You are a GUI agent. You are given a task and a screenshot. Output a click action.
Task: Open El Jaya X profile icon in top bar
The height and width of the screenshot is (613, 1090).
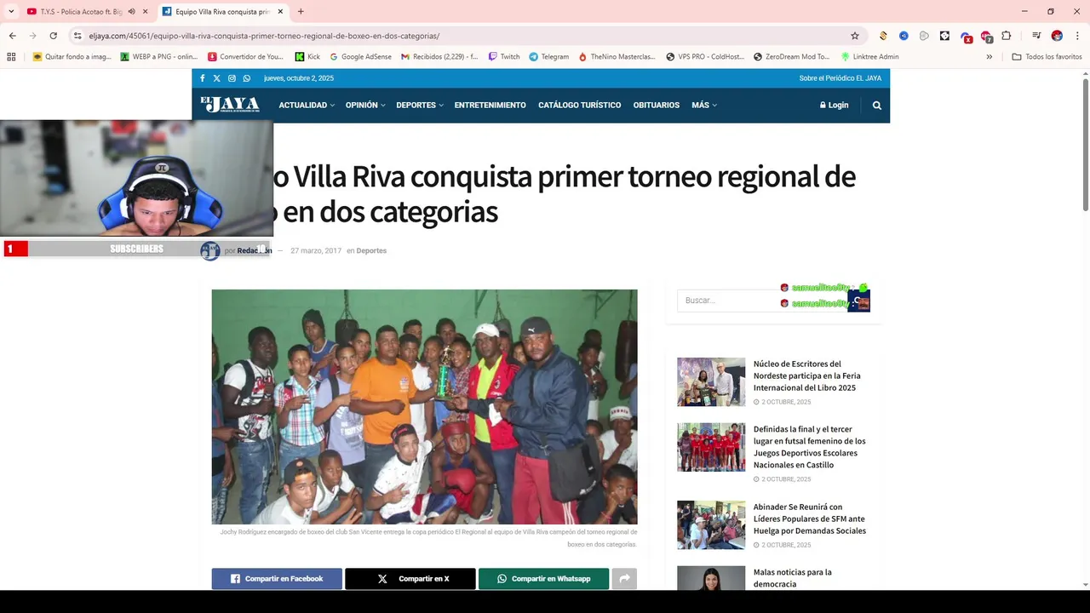click(216, 78)
